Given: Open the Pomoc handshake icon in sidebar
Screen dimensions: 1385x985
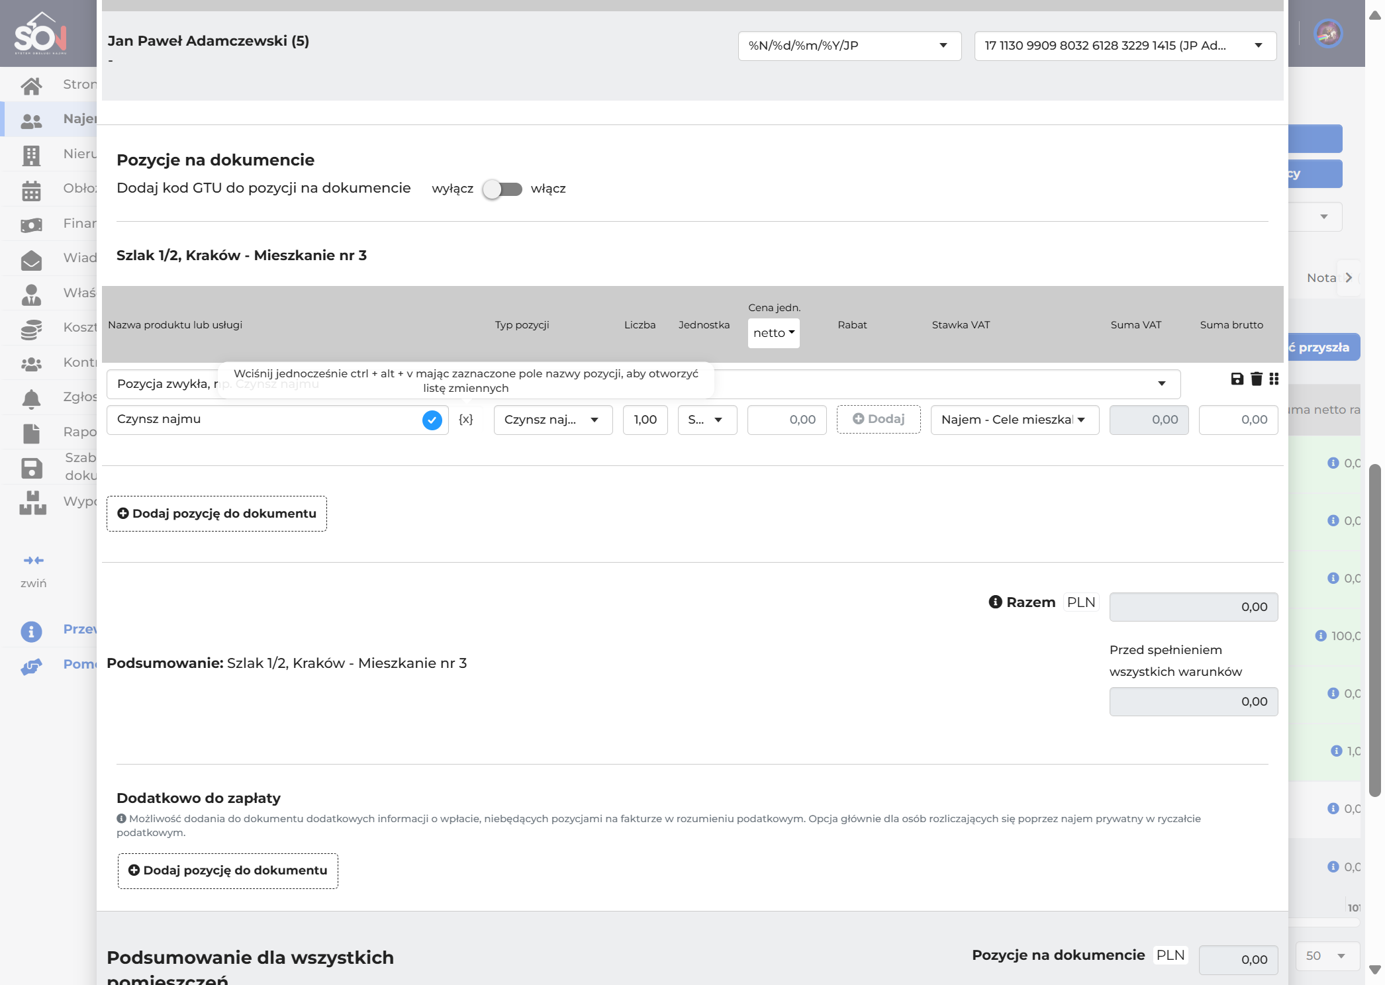Looking at the screenshot, I should [31, 666].
